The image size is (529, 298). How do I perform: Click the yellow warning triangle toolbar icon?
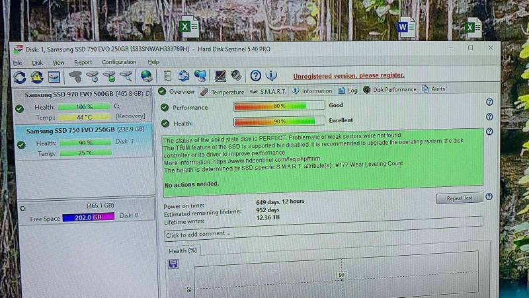pyautogui.click(x=37, y=77)
